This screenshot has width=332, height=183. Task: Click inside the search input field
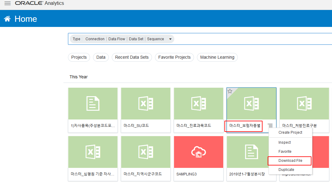point(252,39)
